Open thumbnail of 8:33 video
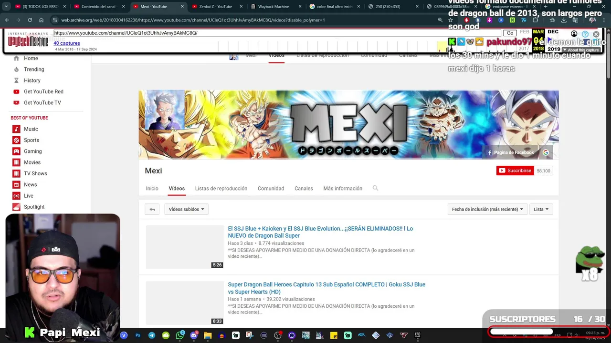The width and height of the screenshot is (611, 343). 185,303
